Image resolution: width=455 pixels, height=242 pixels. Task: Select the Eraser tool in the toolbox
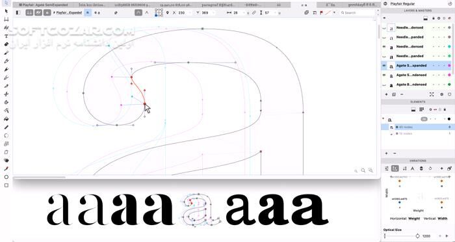[6, 44]
